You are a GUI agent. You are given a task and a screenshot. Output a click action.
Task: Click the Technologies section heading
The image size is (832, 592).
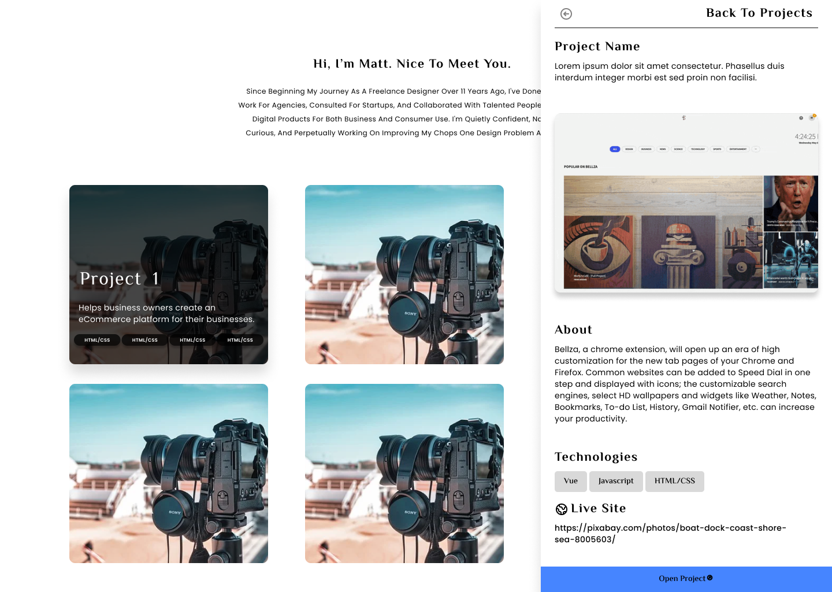tap(596, 457)
